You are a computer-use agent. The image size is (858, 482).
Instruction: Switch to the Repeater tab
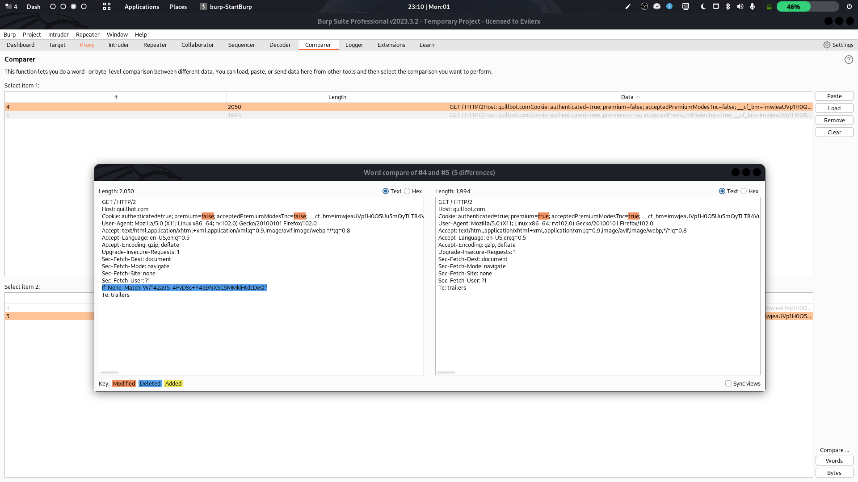pos(155,45)
